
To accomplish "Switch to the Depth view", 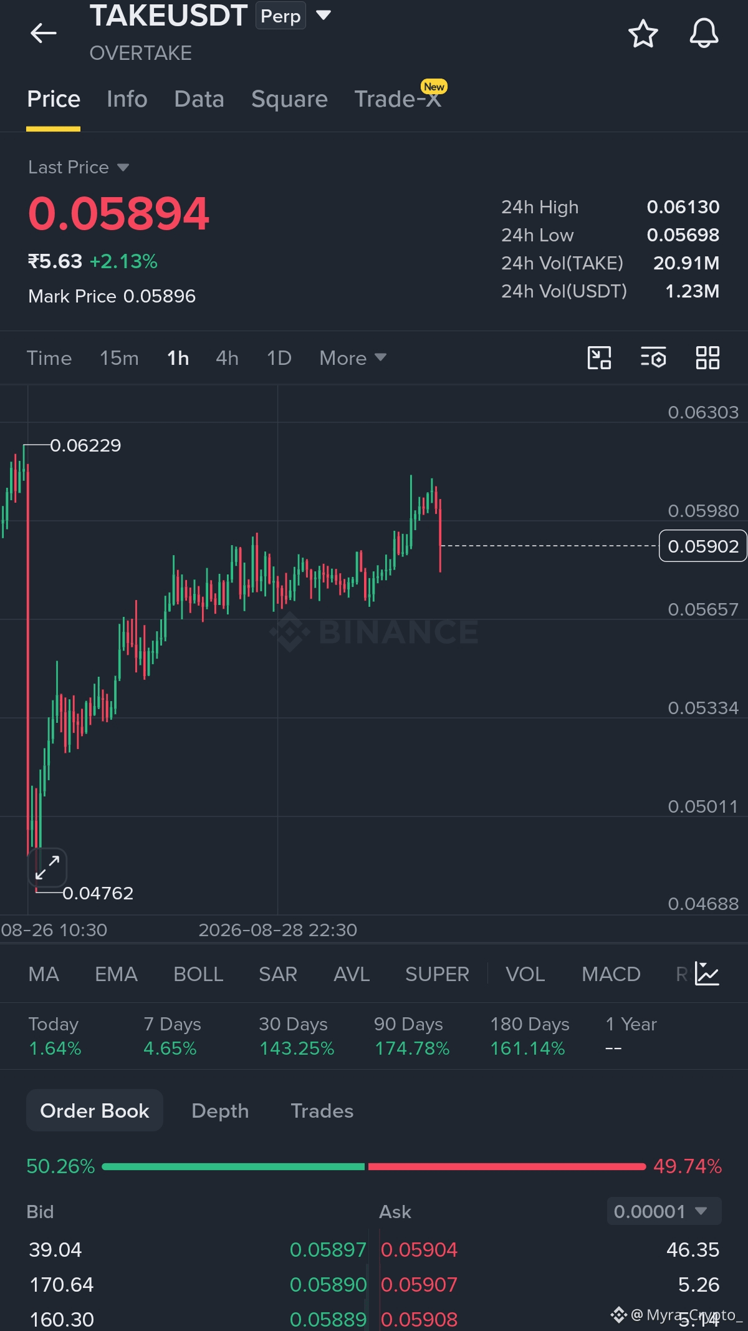I will pyautogui.click(x=220, y=1110).
